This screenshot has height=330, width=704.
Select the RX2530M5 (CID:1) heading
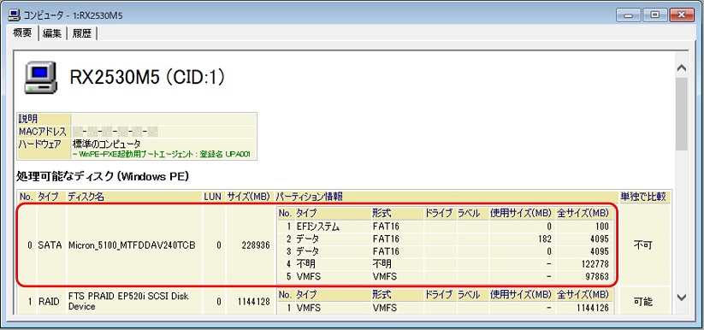click(147, 78)
